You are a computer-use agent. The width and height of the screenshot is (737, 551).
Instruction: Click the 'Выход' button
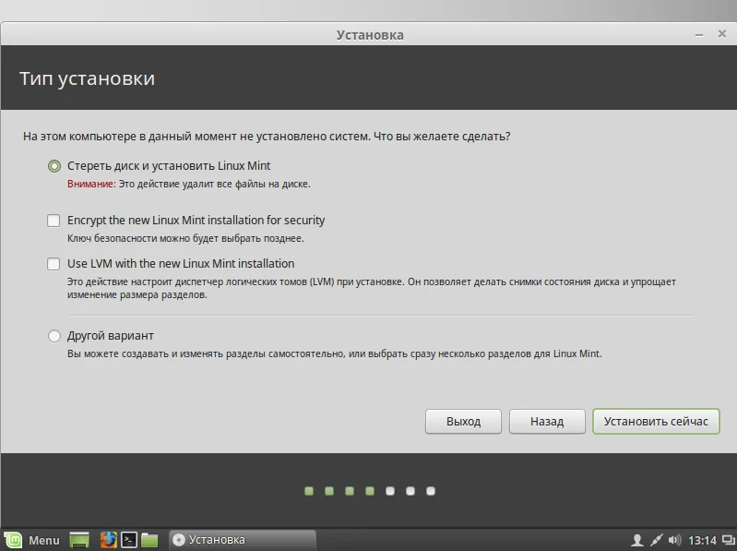463,421
